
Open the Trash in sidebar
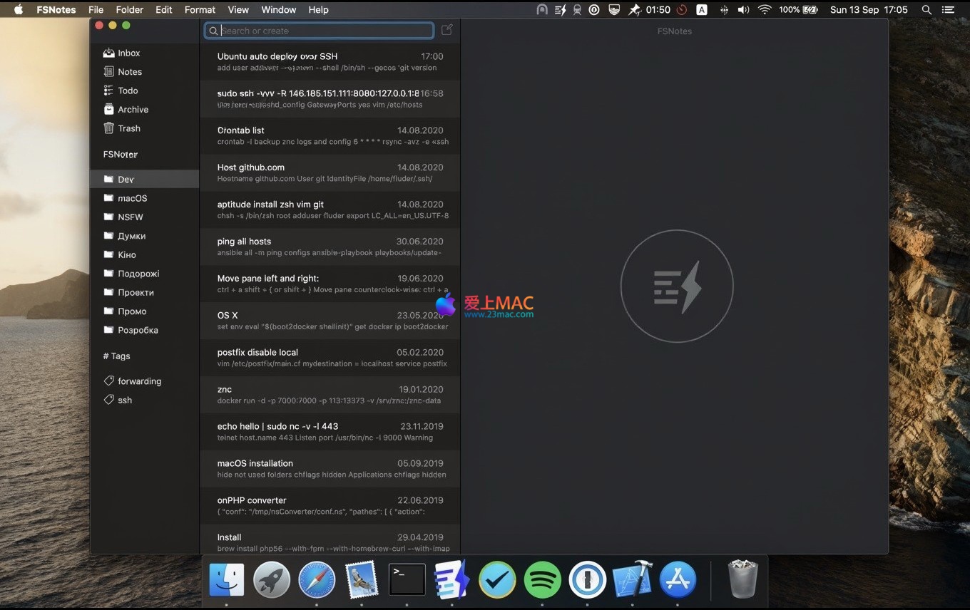[x=128, y=128]
